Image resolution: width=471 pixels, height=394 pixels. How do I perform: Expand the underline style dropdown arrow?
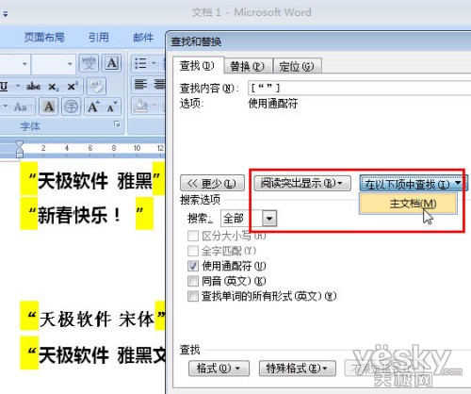pos(18,86)
